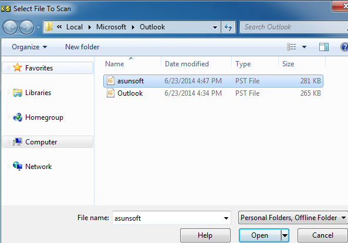Refresh the Outlook folder view
The image size is (348, 243).
pos(228,27)
